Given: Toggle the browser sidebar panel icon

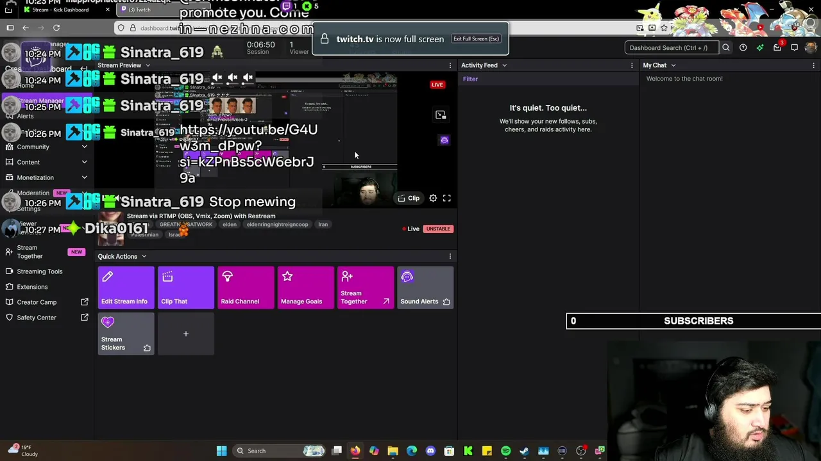Looking at the screenshot, I should [10, 28].
